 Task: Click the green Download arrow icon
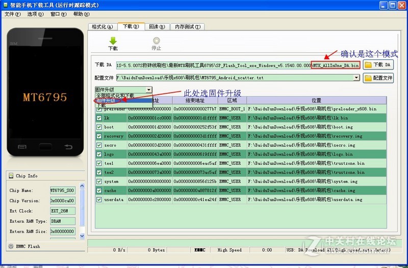click(113, 41)
